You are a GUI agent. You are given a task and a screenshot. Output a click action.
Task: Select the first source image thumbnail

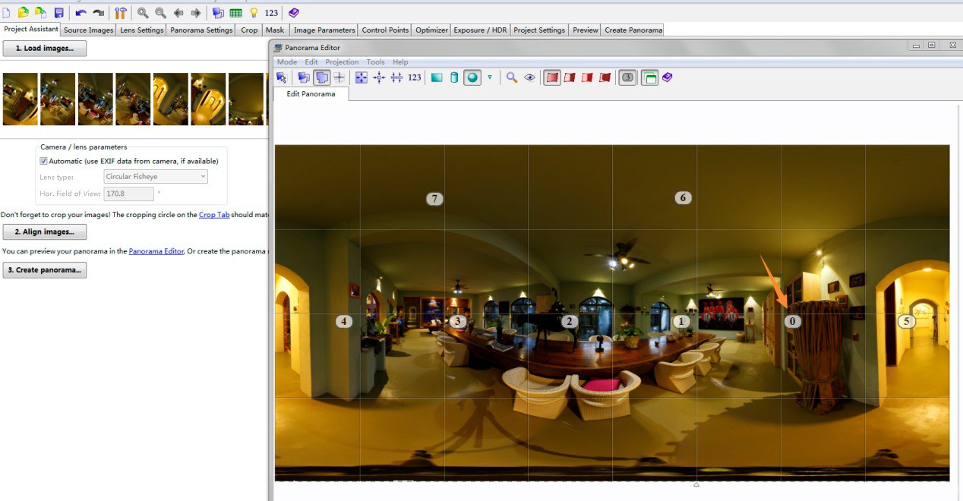(x=20, y=99)
